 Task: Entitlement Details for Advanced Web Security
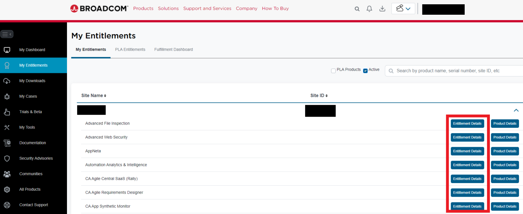[x=467, y=138]
